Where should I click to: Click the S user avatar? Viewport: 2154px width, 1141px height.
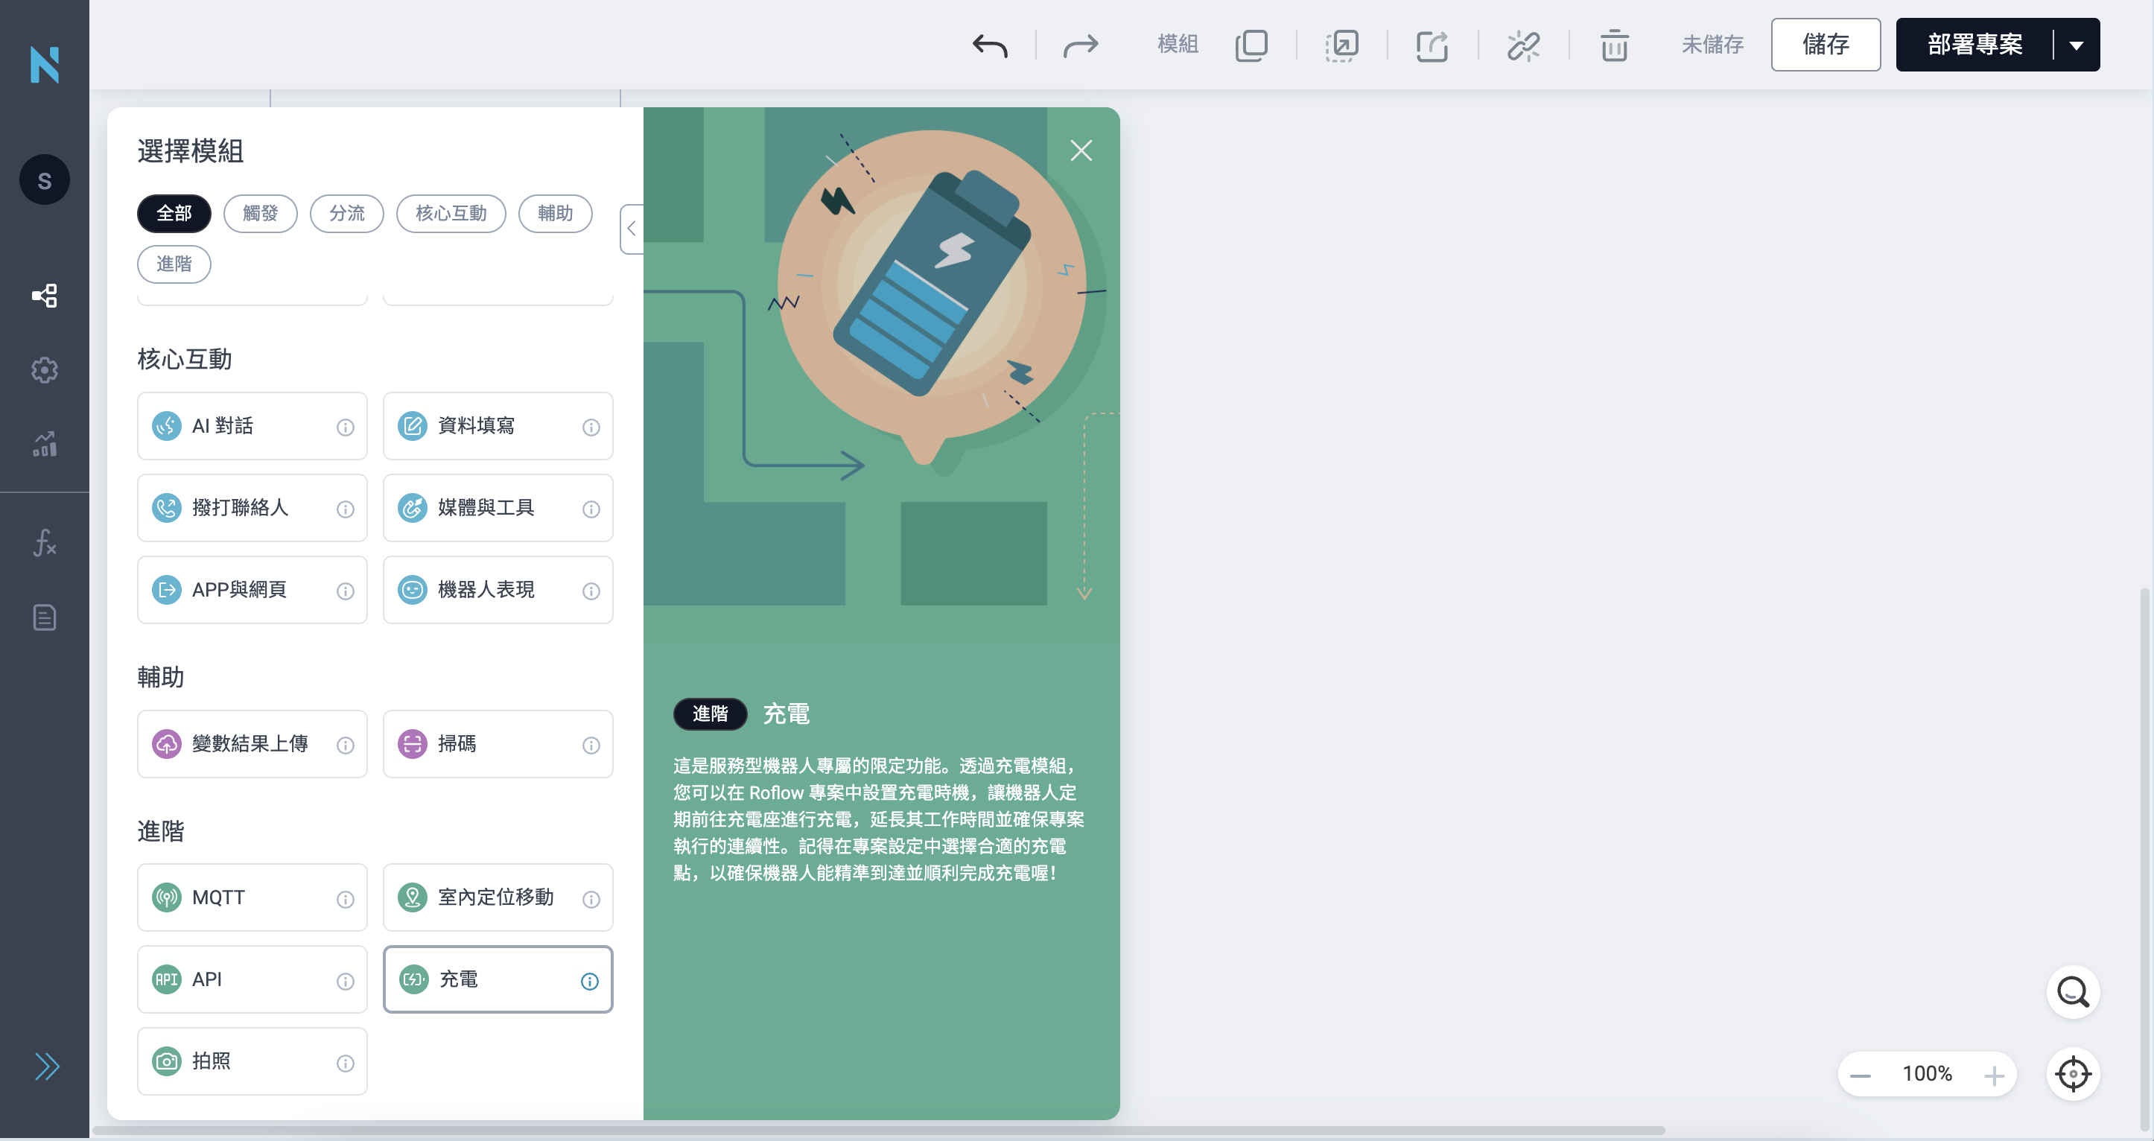click(x=45, y=179)
